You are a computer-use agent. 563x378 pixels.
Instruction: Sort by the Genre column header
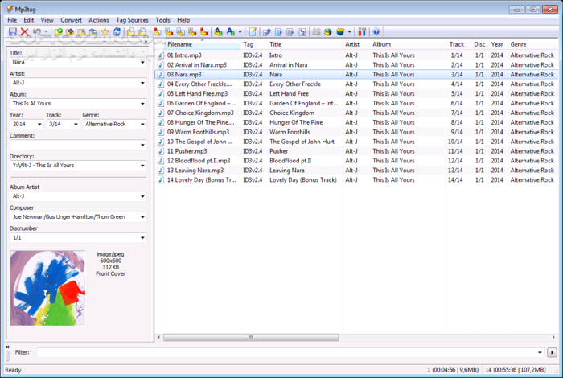coord(533,44)
